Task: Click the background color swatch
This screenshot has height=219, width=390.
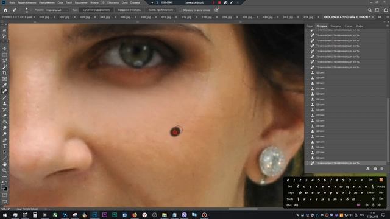Action: point(5,189)
